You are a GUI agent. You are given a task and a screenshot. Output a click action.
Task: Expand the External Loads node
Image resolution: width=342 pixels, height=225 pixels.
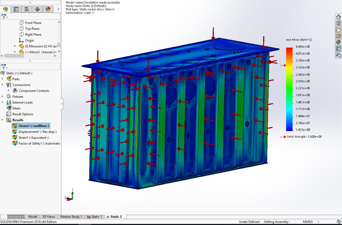click(x=3, y=102)
